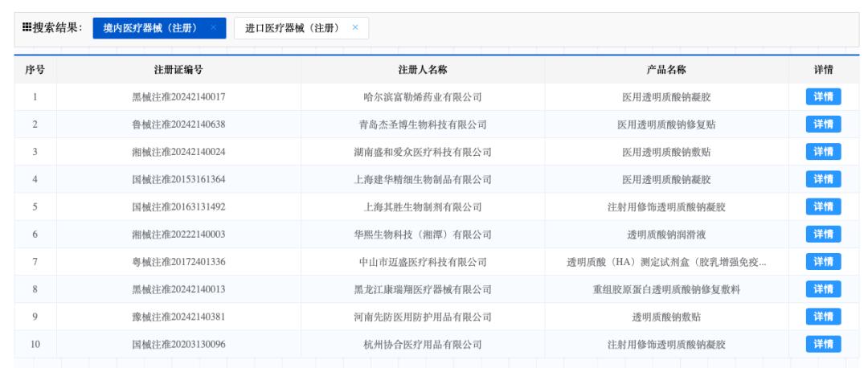Open 详情 for 青岛杰圣博生物科技有限公司
This screenshot has width=868, height=368.
(x=823, y=125)
